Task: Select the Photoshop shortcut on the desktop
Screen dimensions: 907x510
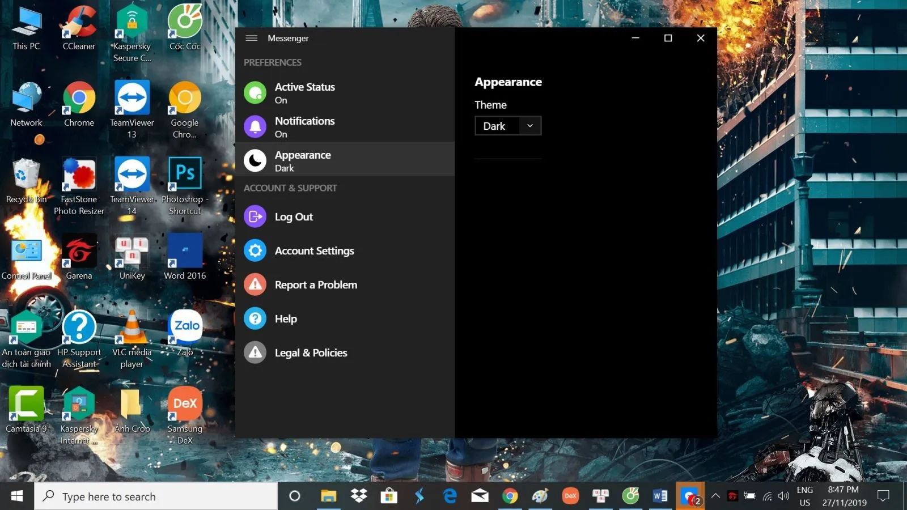Action: tap(185, 187)
